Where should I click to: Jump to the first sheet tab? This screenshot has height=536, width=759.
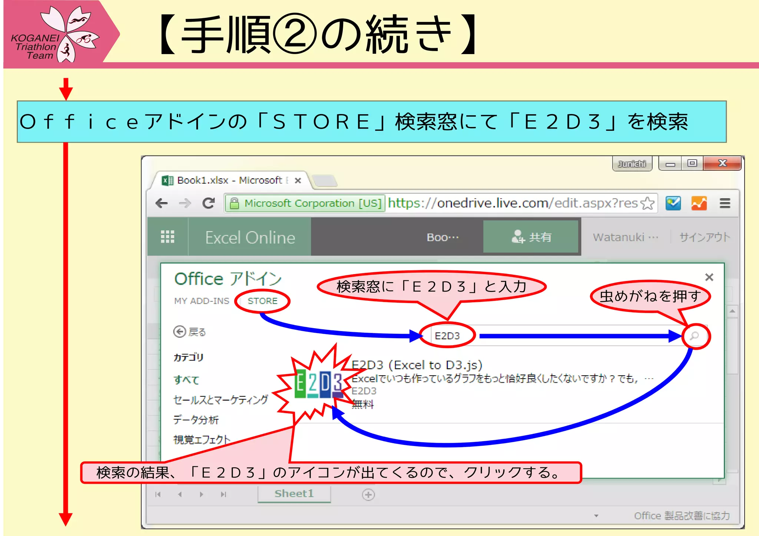click(x=158, y=495)
